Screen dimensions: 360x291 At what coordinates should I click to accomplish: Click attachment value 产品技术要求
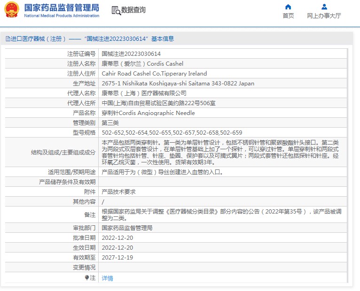point(119,192)
